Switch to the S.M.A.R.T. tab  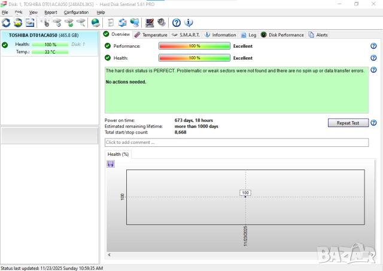tap(186, 35)
